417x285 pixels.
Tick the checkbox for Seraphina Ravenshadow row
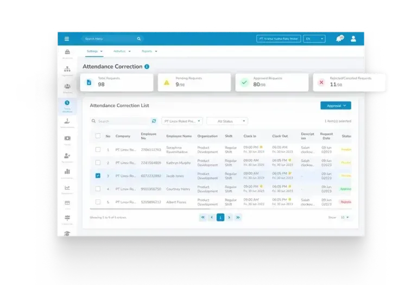point(98,149)
